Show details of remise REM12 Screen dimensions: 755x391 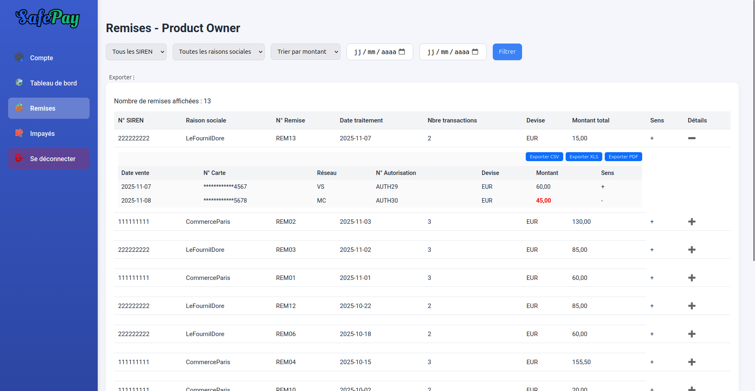(691, 306)
